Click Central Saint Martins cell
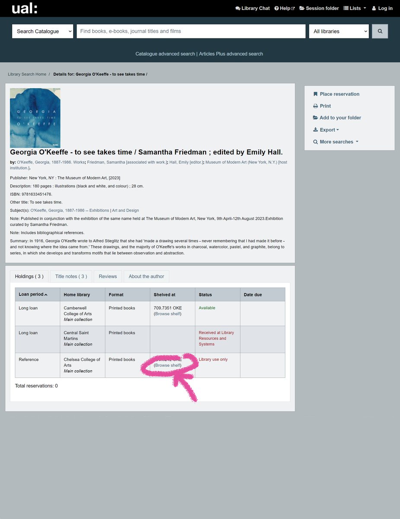The image size is (400, 519). [x=83, y=339]
